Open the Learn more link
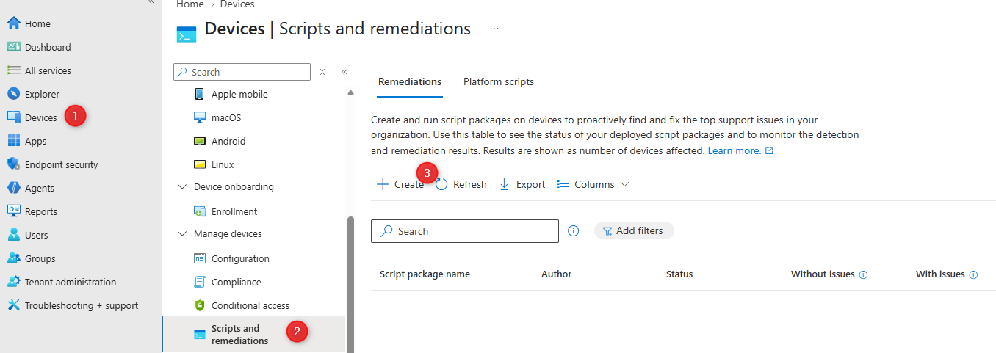 [x=740, y=150]
